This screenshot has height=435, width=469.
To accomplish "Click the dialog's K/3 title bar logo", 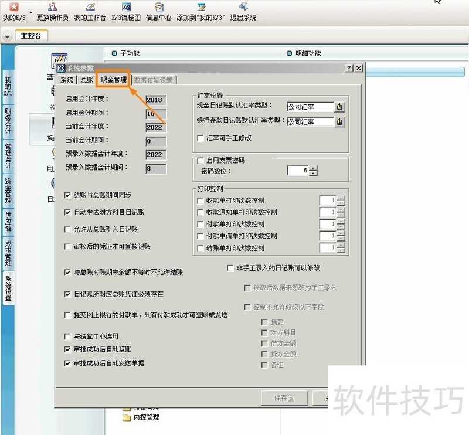I will (x=61, y=68).
